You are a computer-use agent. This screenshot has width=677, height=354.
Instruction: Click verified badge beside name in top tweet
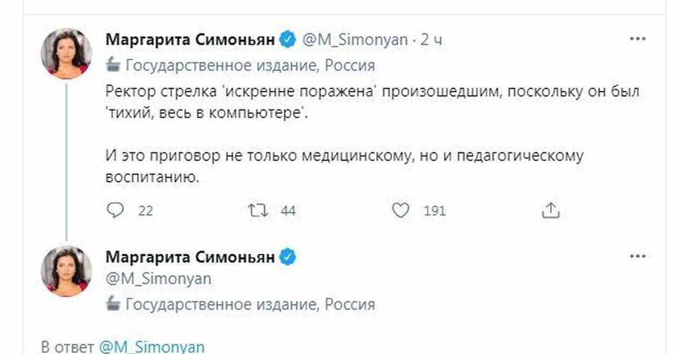tap(288, 40)
